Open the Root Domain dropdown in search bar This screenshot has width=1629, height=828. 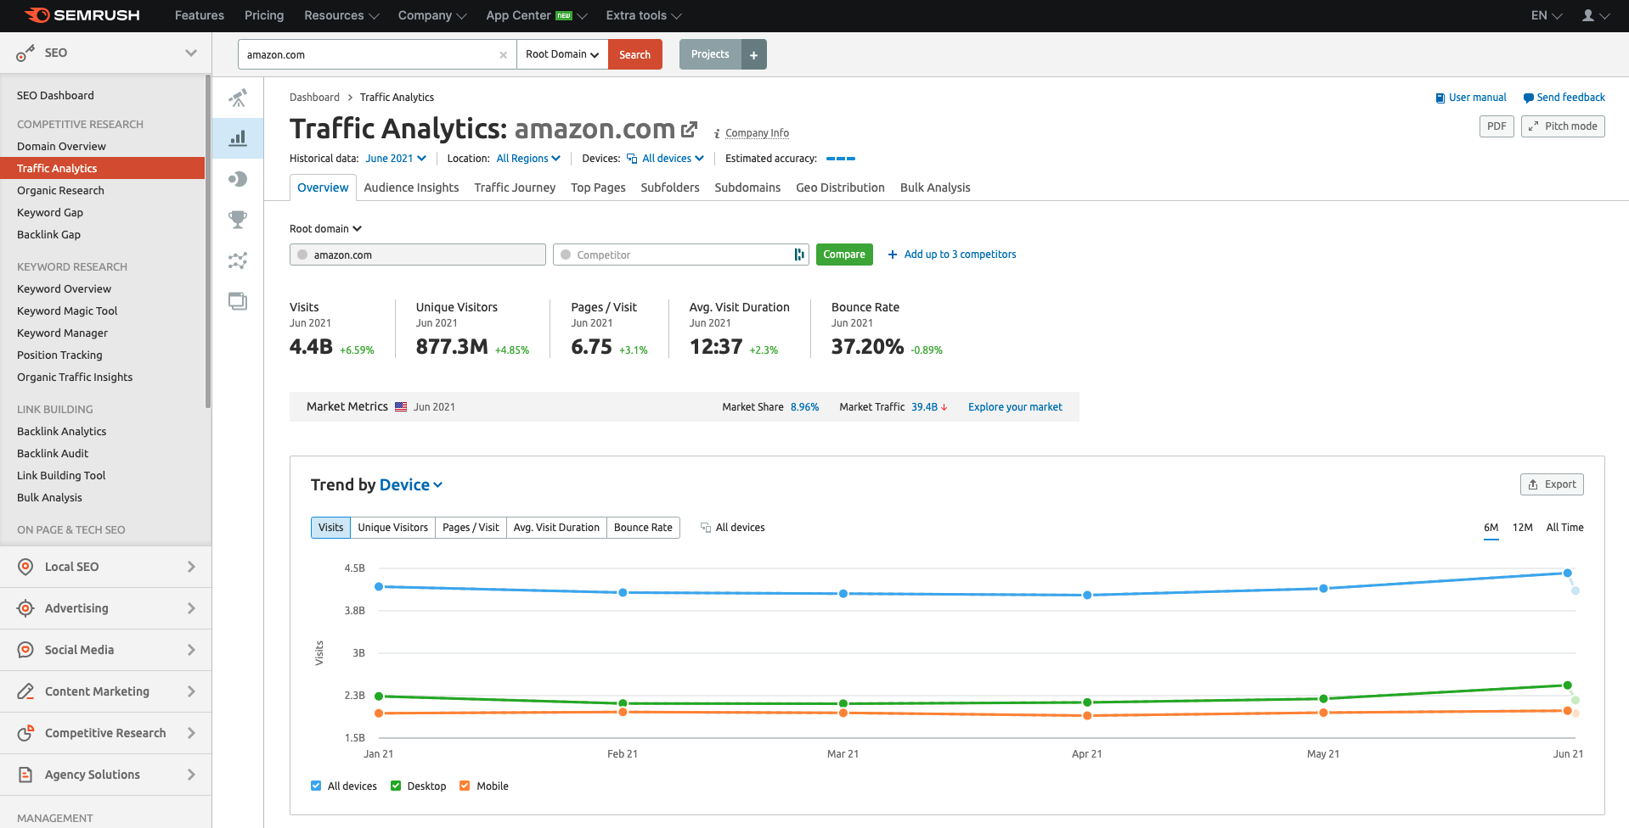[562, 54]
